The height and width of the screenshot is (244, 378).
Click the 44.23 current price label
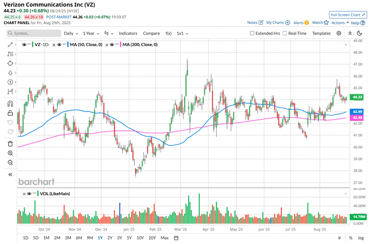(x=357, y=97)
